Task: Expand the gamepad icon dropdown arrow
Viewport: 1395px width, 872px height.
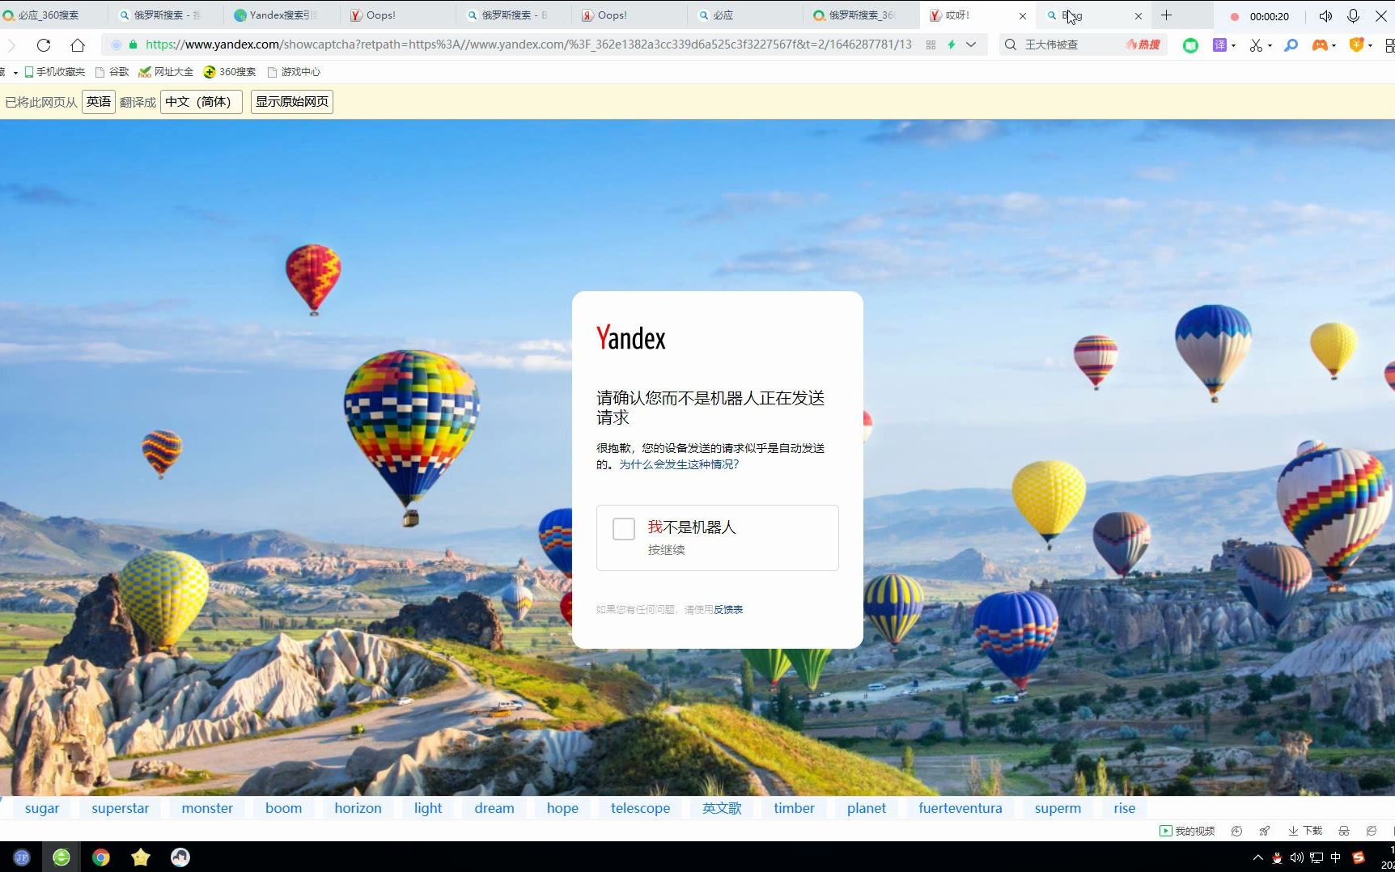Action: tap(1334, 46)
